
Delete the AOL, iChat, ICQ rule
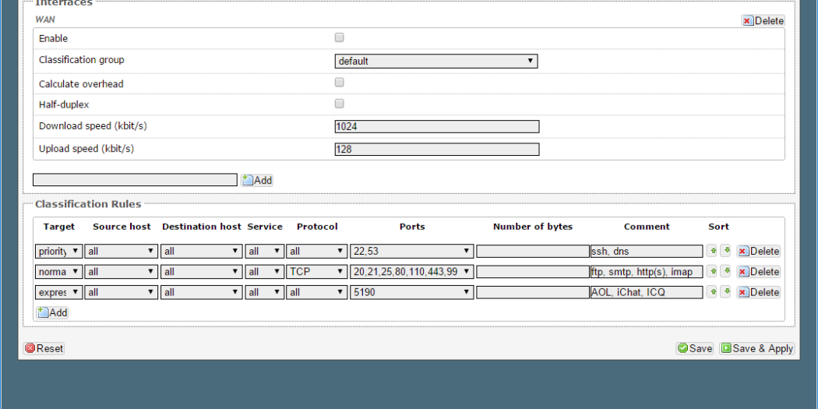758,292
